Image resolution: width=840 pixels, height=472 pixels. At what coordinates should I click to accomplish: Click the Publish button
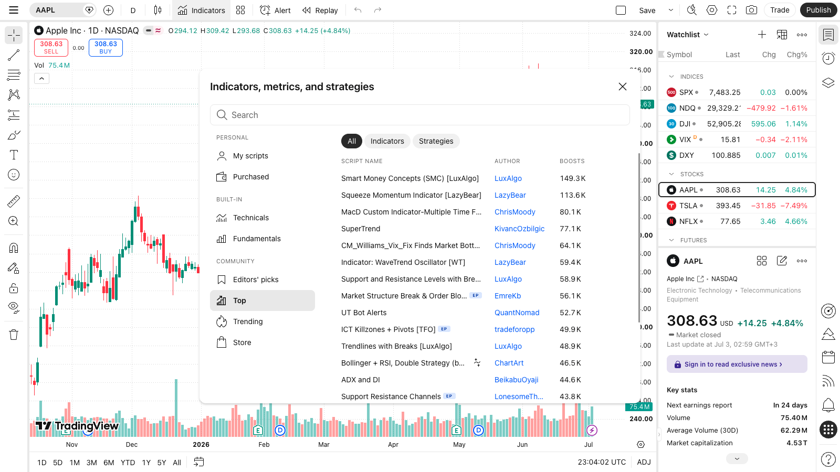(x=818, y=10)
